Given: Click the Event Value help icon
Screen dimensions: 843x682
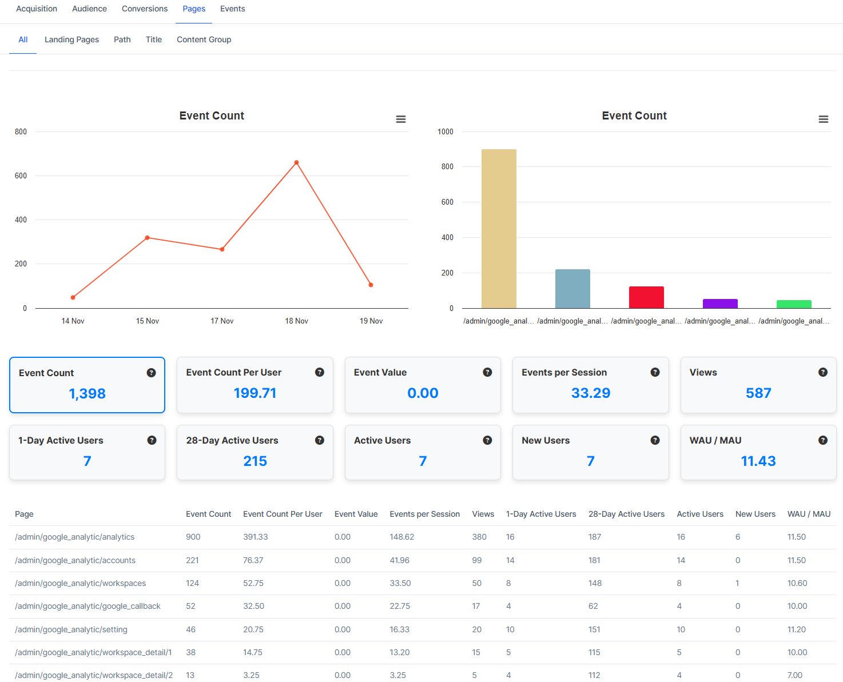Looking at the screenshot, I should 487,372.
